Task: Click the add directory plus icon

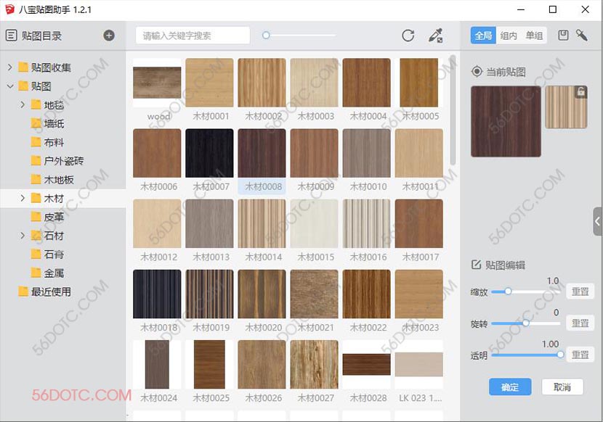Action: point(109,36)
